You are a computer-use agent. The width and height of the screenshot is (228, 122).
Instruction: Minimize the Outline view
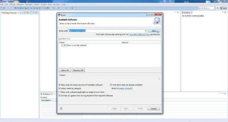(x=223, y=12)
